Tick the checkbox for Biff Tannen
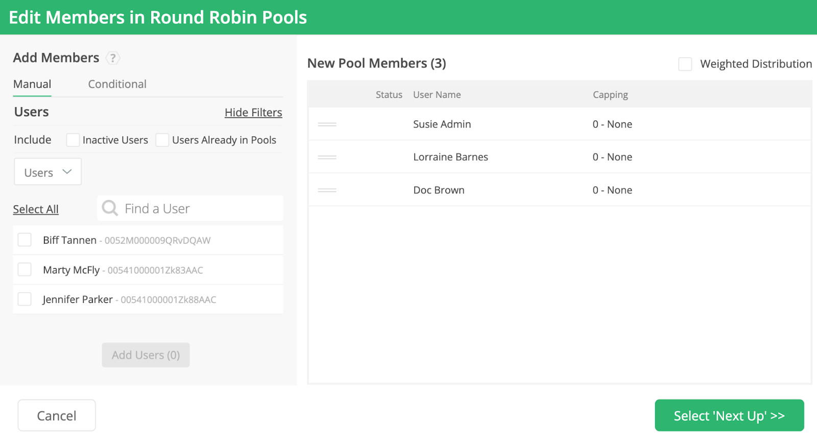817x440 pixels. pos(25,240)
